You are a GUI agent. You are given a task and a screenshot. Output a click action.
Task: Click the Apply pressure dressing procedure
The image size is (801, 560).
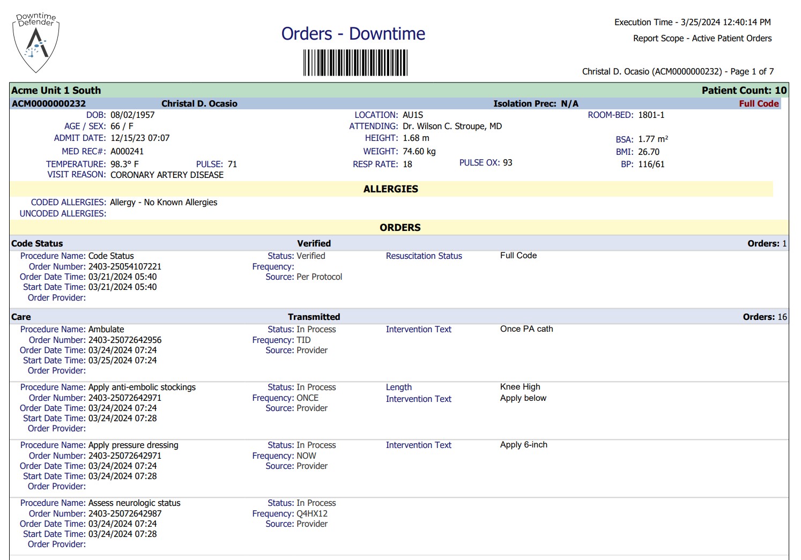point(133,445)
